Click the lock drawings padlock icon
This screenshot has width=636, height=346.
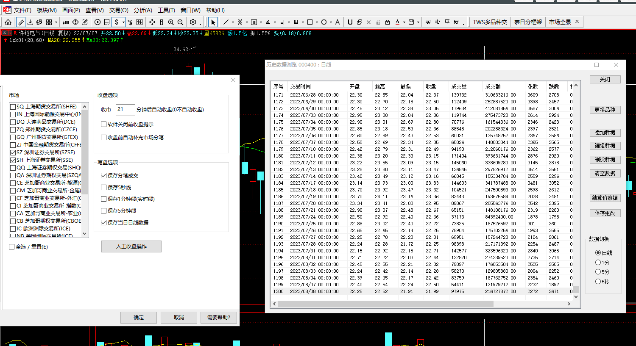tap(388, 22)
